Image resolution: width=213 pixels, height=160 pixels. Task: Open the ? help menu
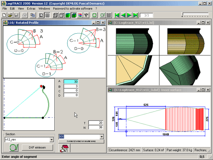coord(96,9)
